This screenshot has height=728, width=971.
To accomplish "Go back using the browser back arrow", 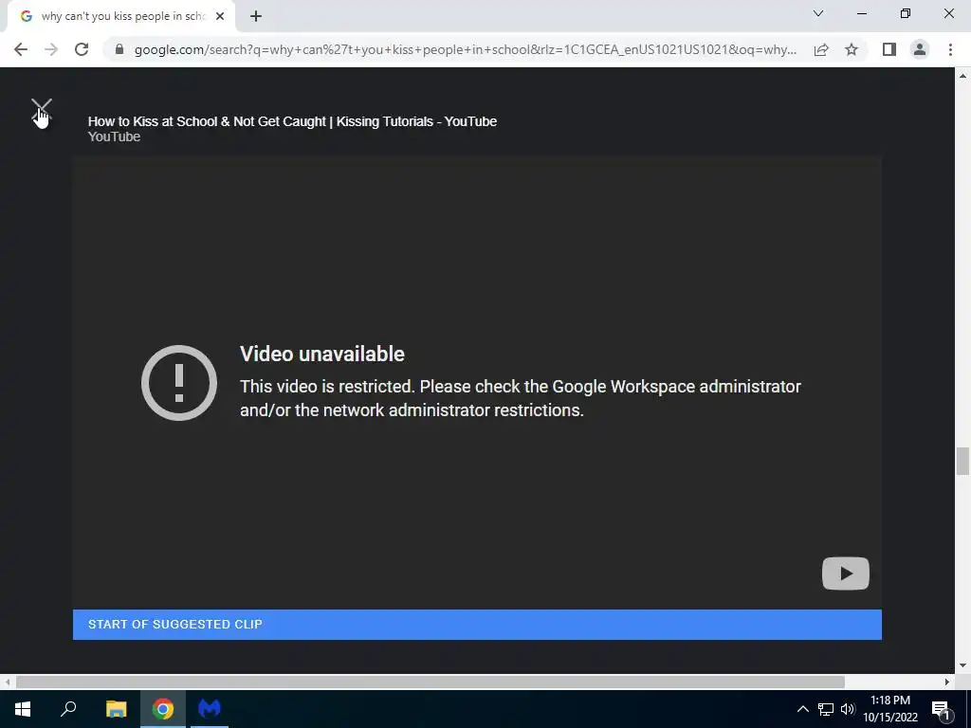I will 21,49.
